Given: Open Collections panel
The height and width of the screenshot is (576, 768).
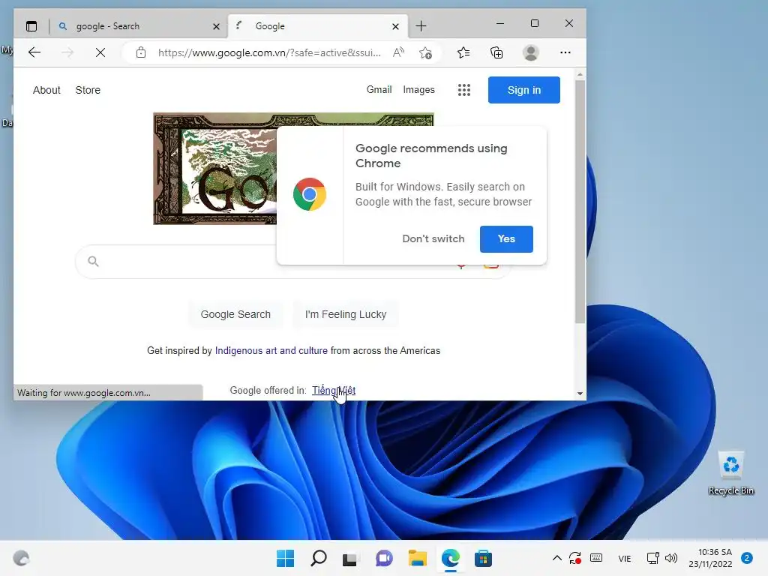Looking at the screenshot, I should [496, 52].
